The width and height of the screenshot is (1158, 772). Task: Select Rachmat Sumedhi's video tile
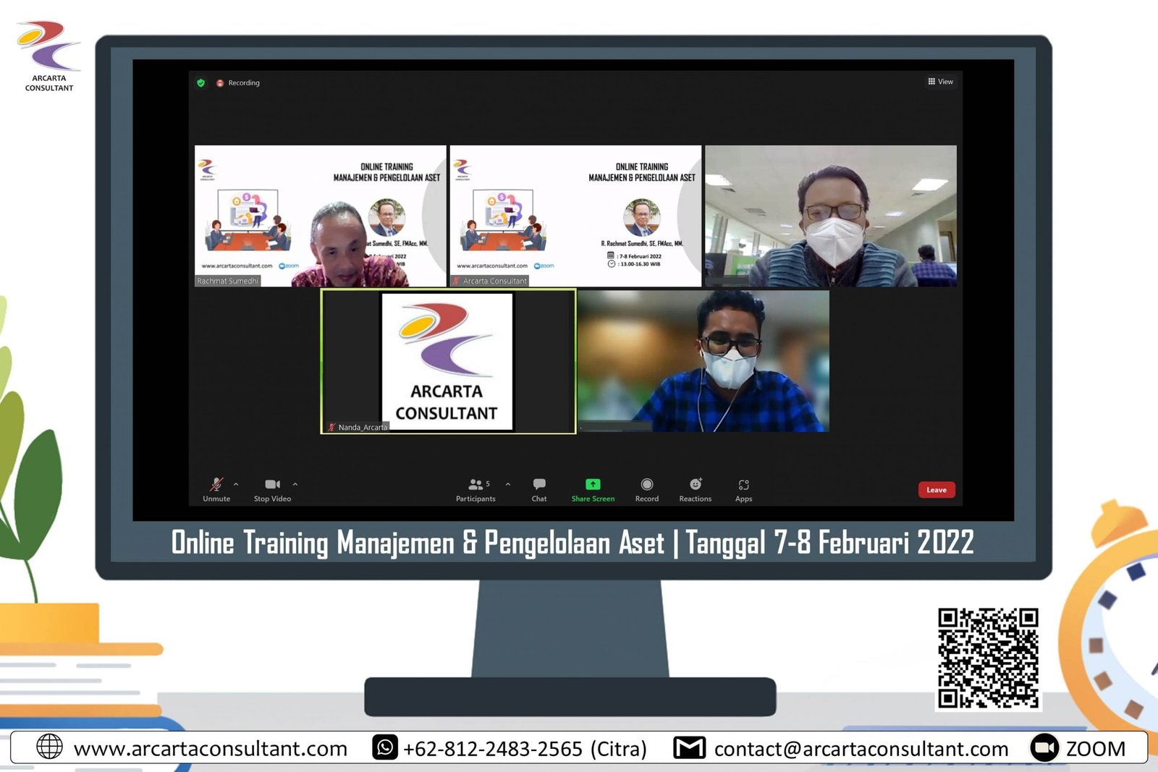point(320,216)
